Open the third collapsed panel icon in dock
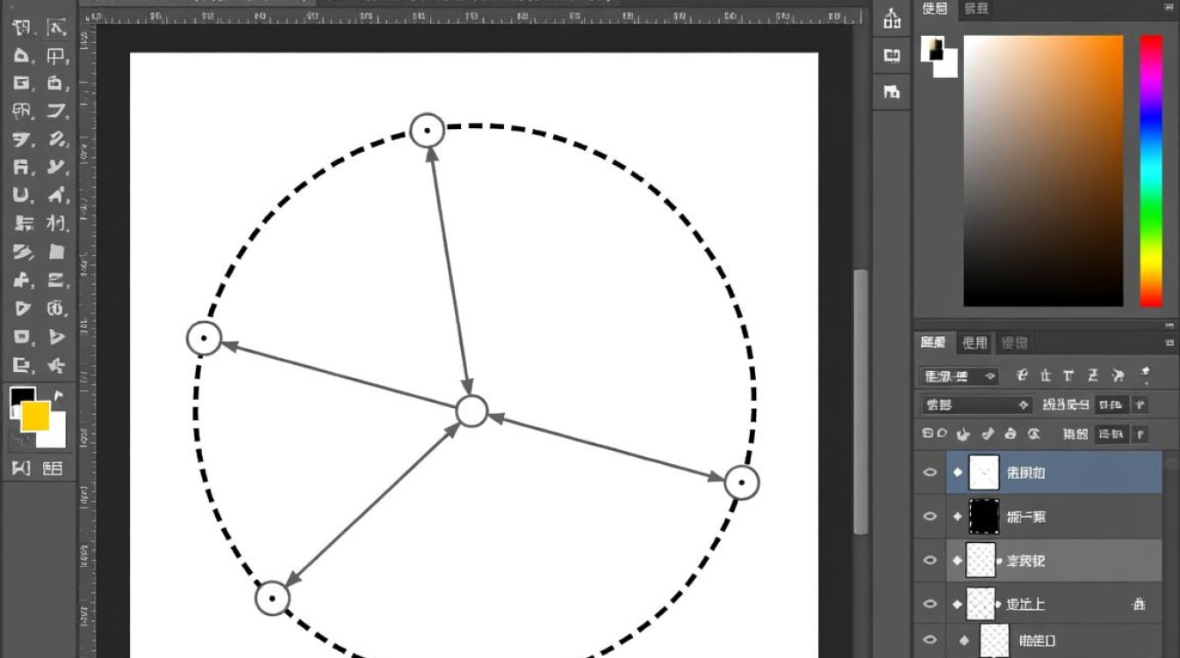1180x658 pixels. click(892, 90)
